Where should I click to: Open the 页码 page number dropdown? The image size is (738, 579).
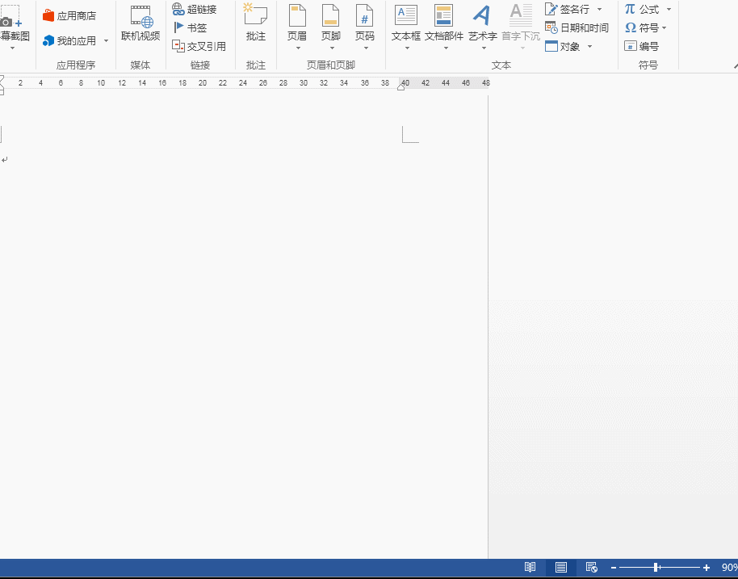[365, 48]
